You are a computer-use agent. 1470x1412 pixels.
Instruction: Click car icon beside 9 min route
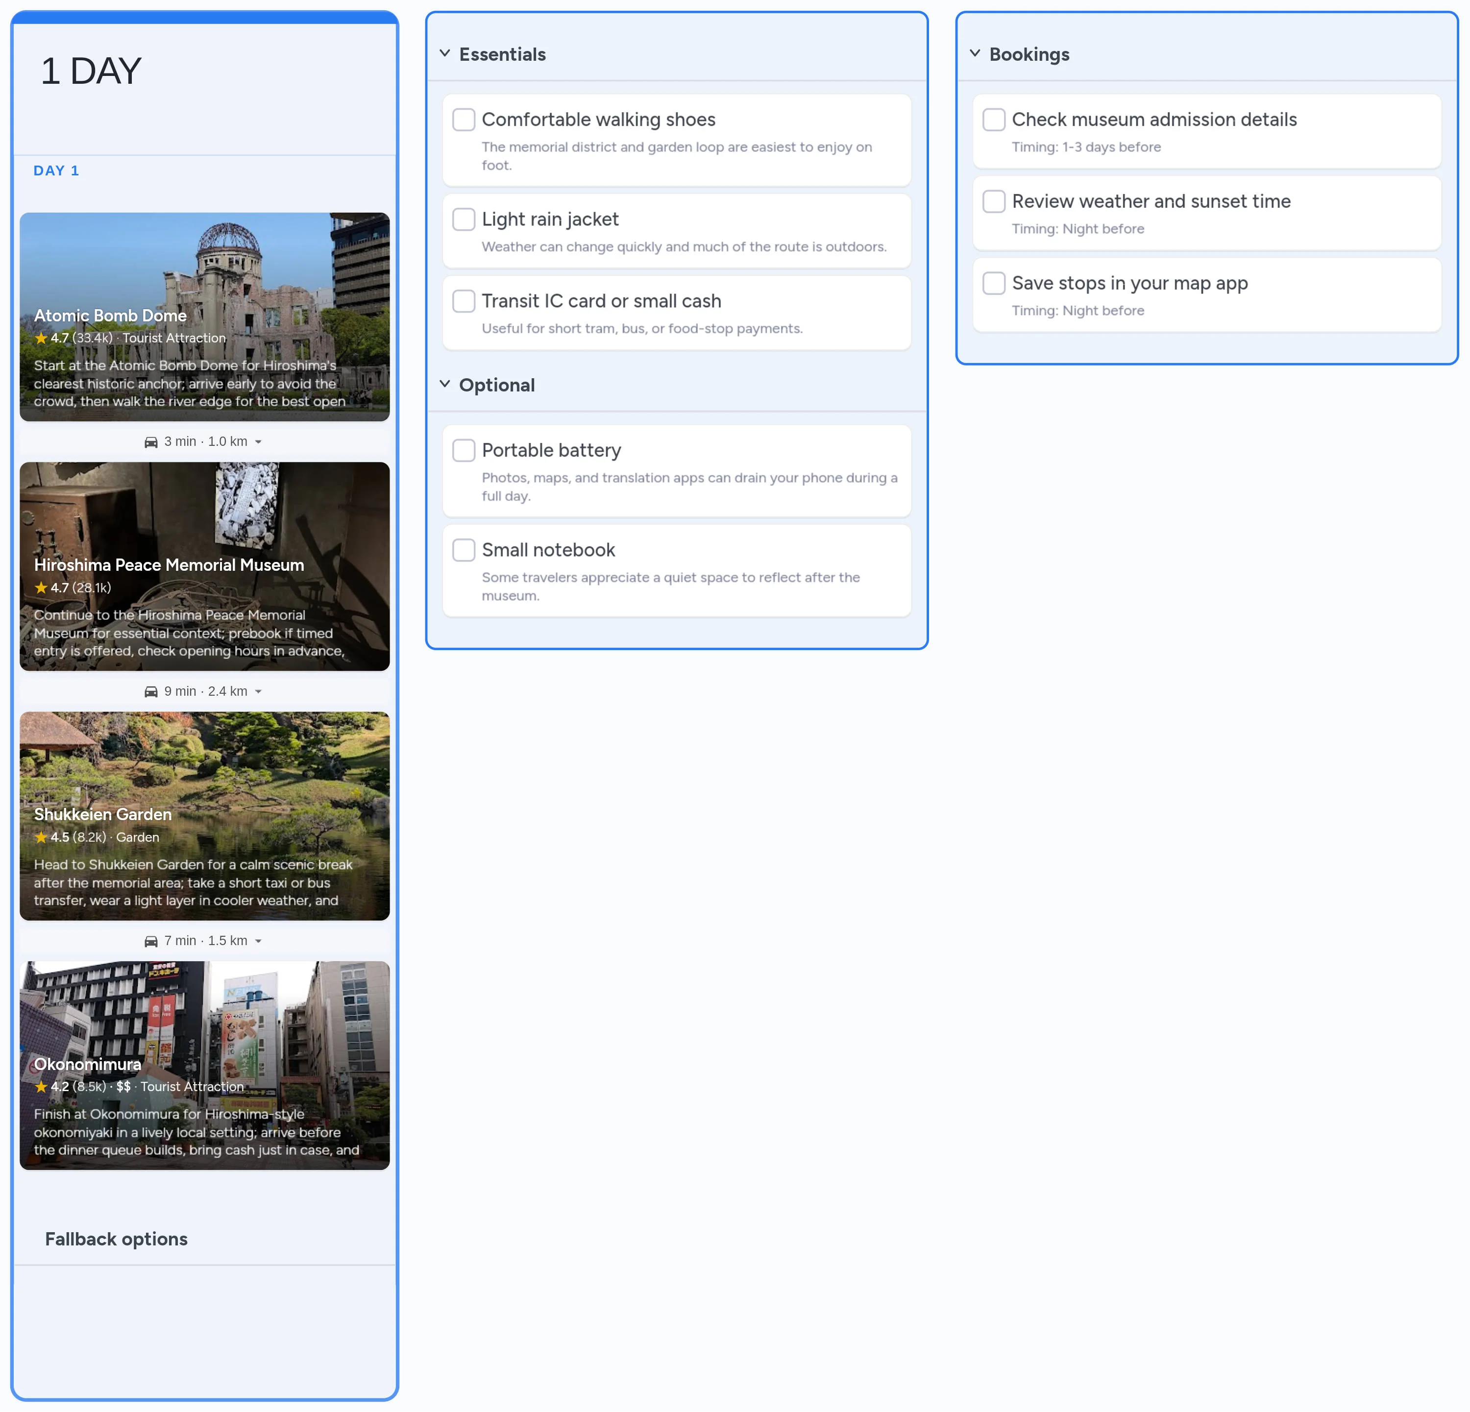[151, 691]
